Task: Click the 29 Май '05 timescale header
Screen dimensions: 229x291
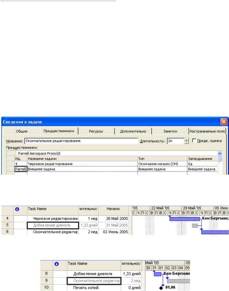Action: [197, 208]
